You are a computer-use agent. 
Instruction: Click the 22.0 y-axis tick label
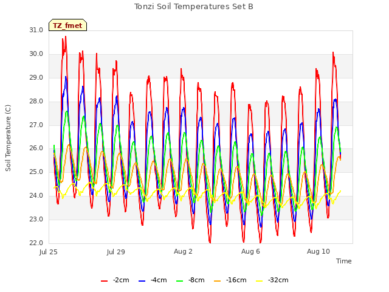36,243
